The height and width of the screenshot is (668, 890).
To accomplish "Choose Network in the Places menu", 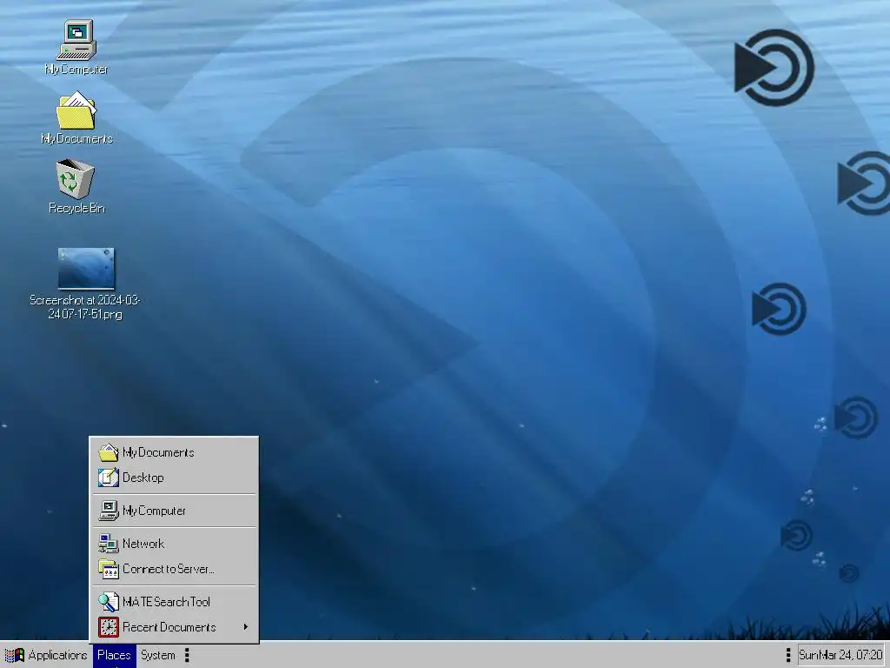I will pos(174,544).
